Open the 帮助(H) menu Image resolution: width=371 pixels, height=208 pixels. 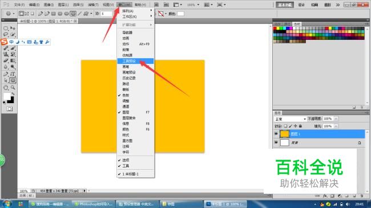140,5
